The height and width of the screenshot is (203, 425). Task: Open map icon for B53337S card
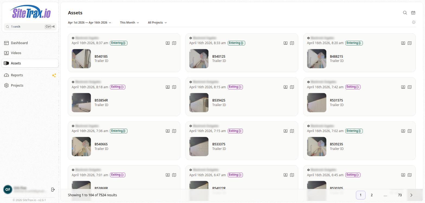click(x=292, y=131)
